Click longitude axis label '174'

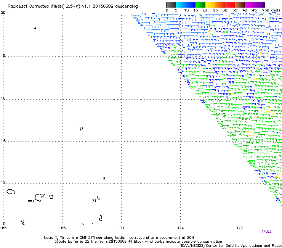click(180, 228)
